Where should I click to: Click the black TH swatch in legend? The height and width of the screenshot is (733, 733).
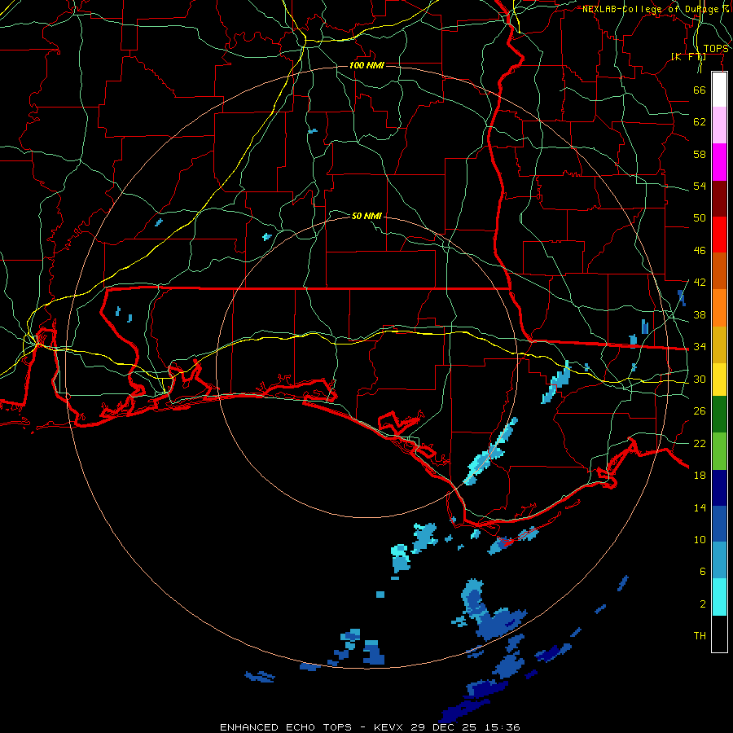point(719,634)
